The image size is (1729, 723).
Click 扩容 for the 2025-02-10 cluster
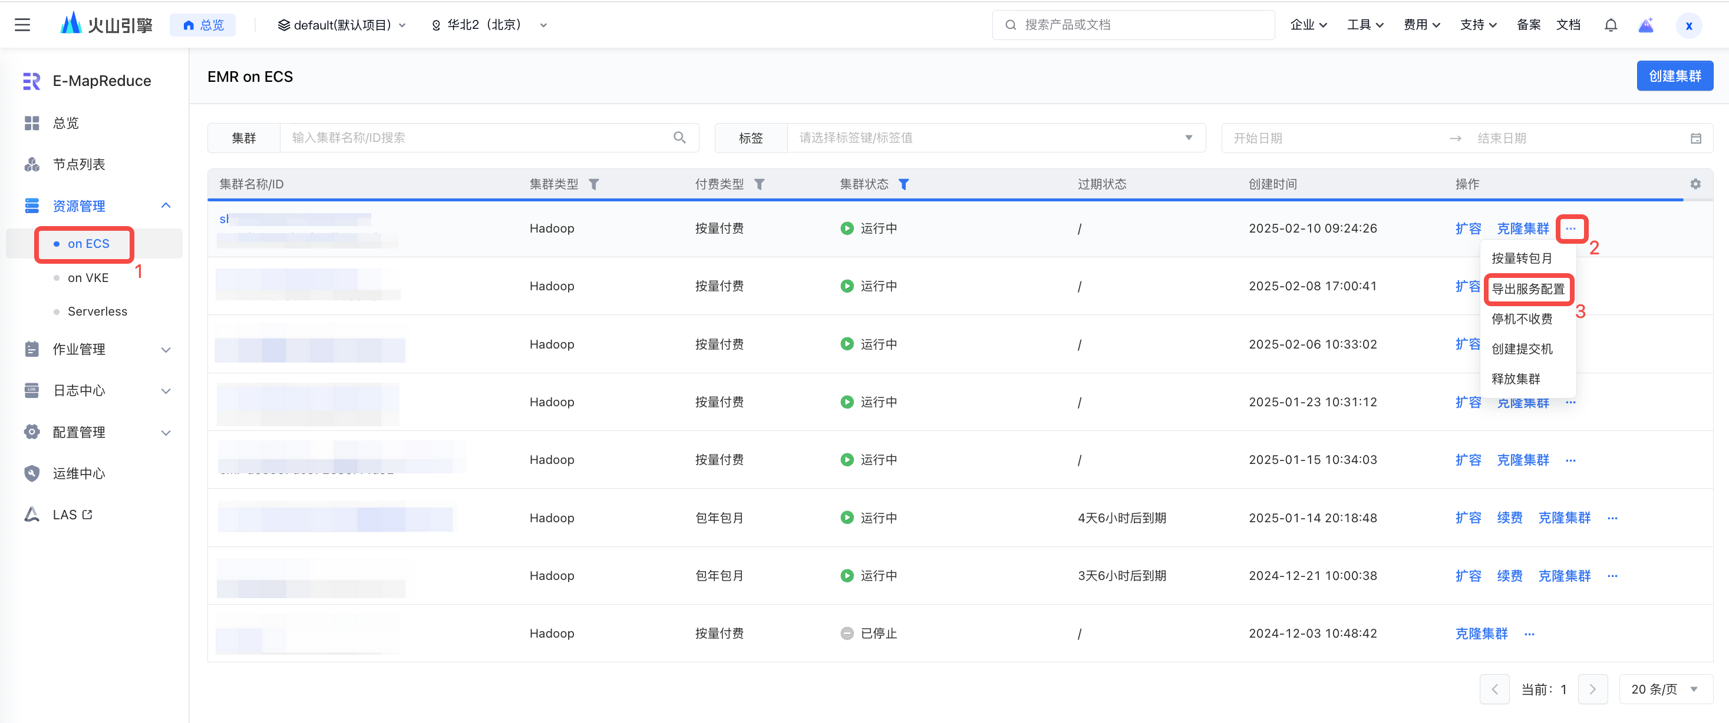(x=1468, y=228)
